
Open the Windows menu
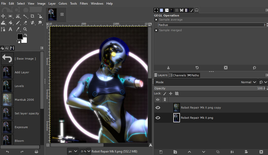(97, 3)
